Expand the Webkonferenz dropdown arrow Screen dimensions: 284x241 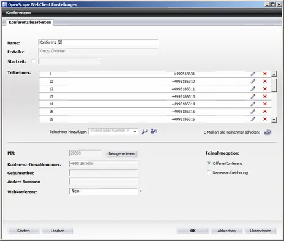point(141,191)
